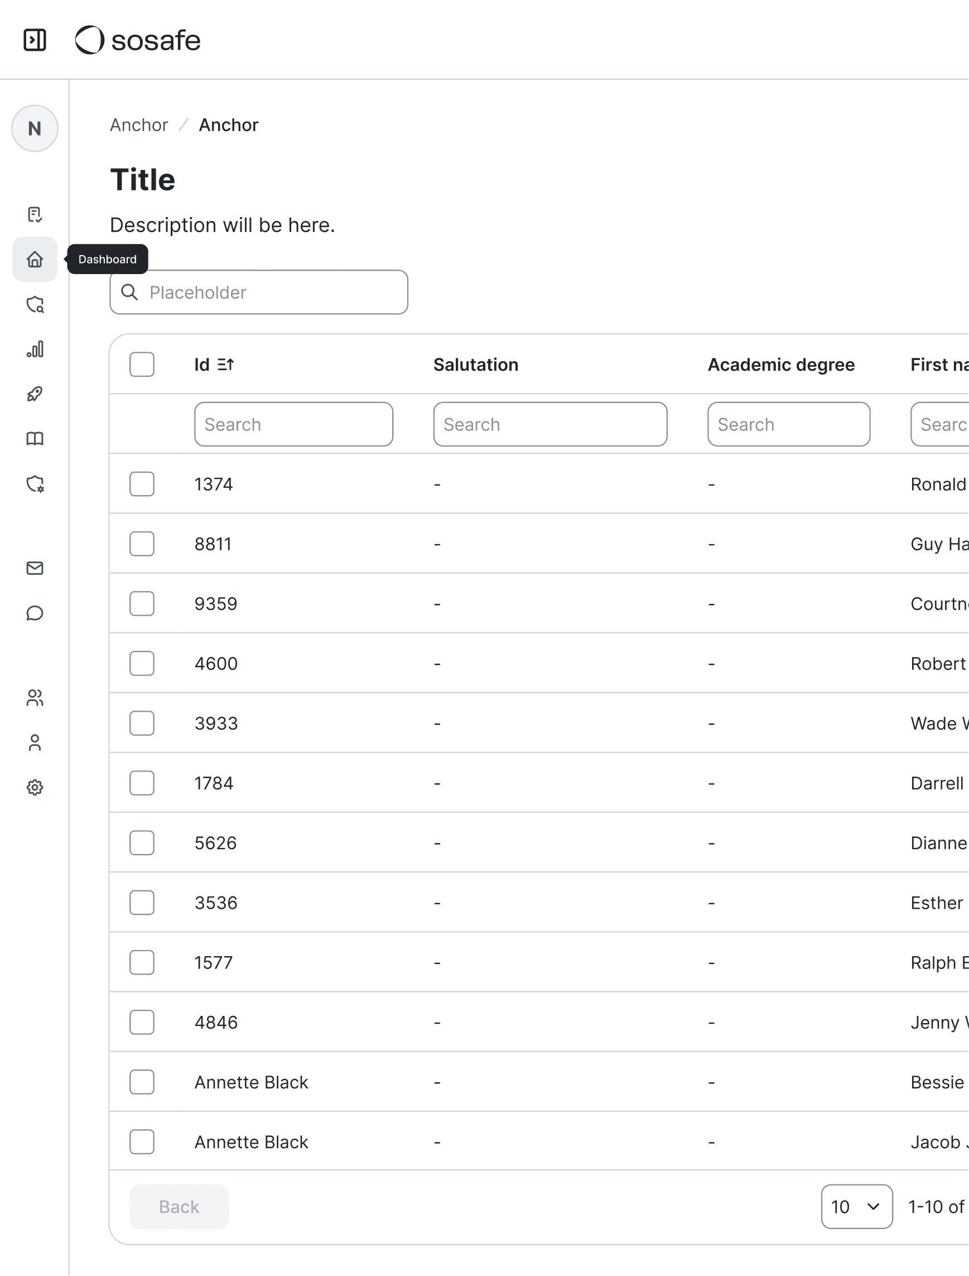The width and height of the screenshot is (969, 1276).
Task: Open the open book sidebar icon
Action: 35,439
